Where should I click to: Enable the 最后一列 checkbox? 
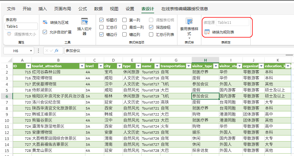pos(124,27)
